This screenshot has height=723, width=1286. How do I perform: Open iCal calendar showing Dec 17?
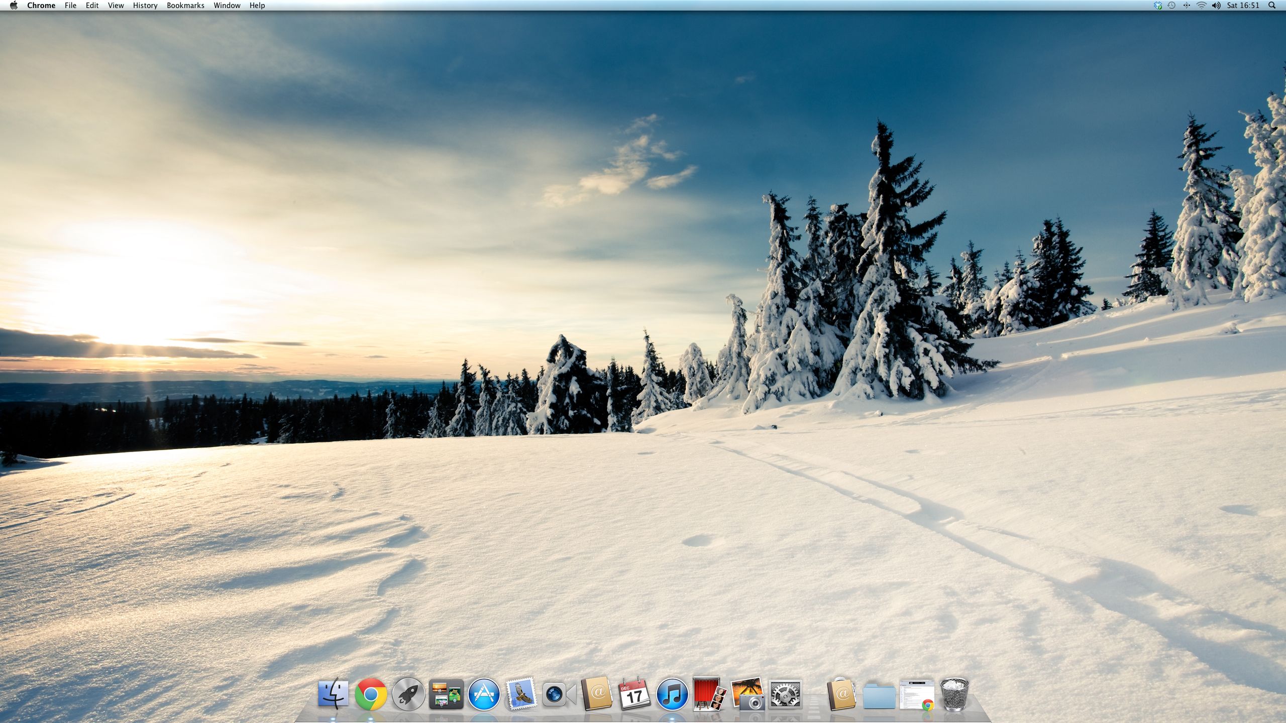[x=634, y=694]
